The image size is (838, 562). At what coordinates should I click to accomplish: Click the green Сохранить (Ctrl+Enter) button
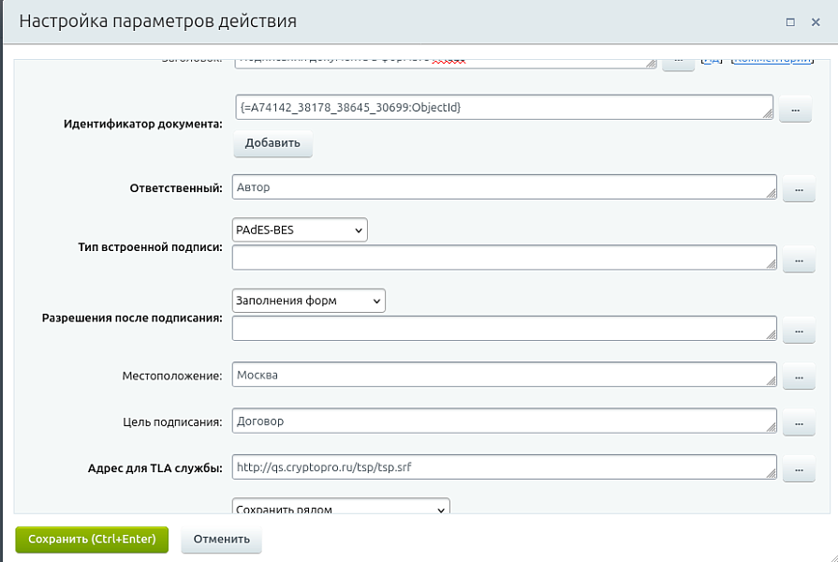92,540
